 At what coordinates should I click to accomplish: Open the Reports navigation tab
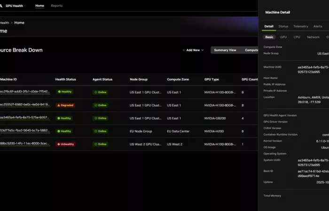pos(57,6)
